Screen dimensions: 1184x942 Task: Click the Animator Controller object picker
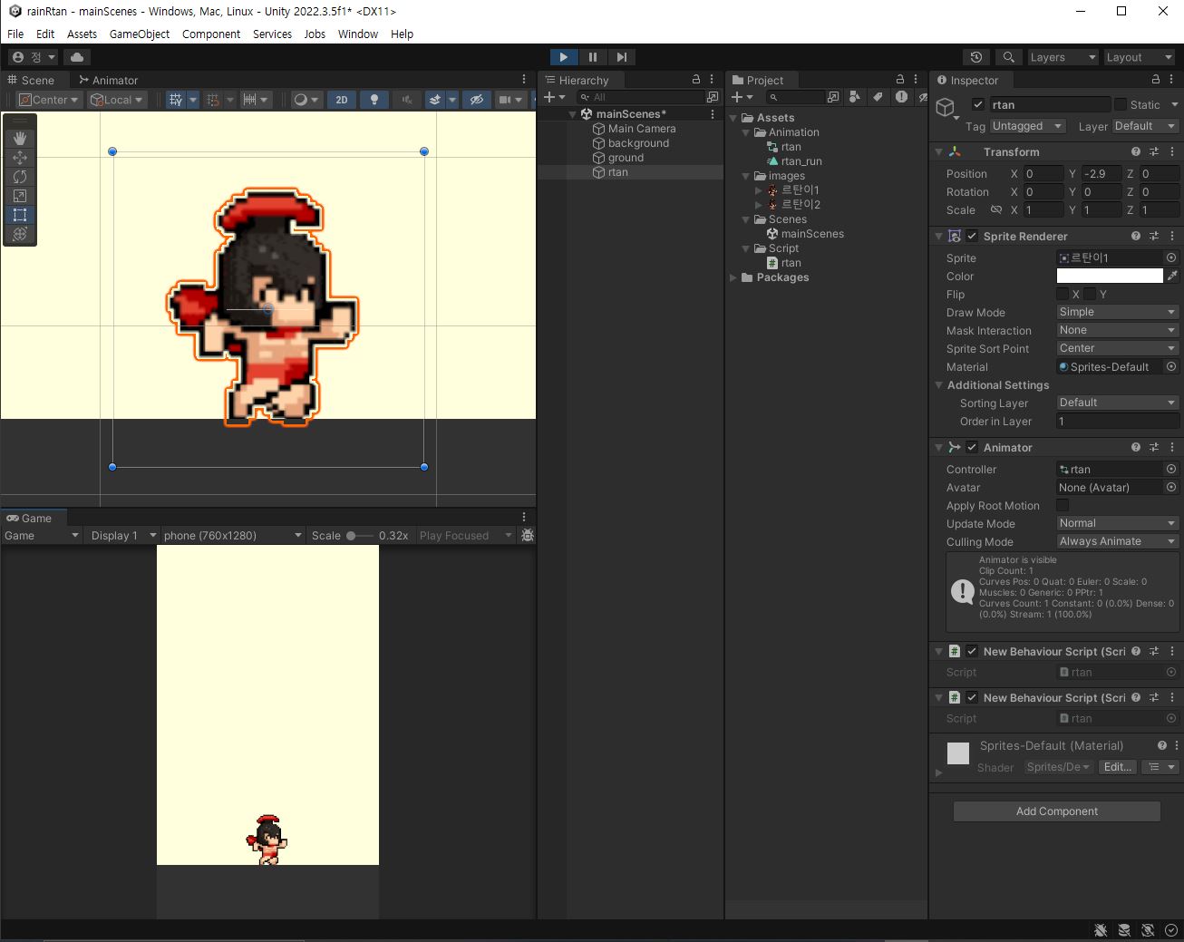[x=1171, y=469]
